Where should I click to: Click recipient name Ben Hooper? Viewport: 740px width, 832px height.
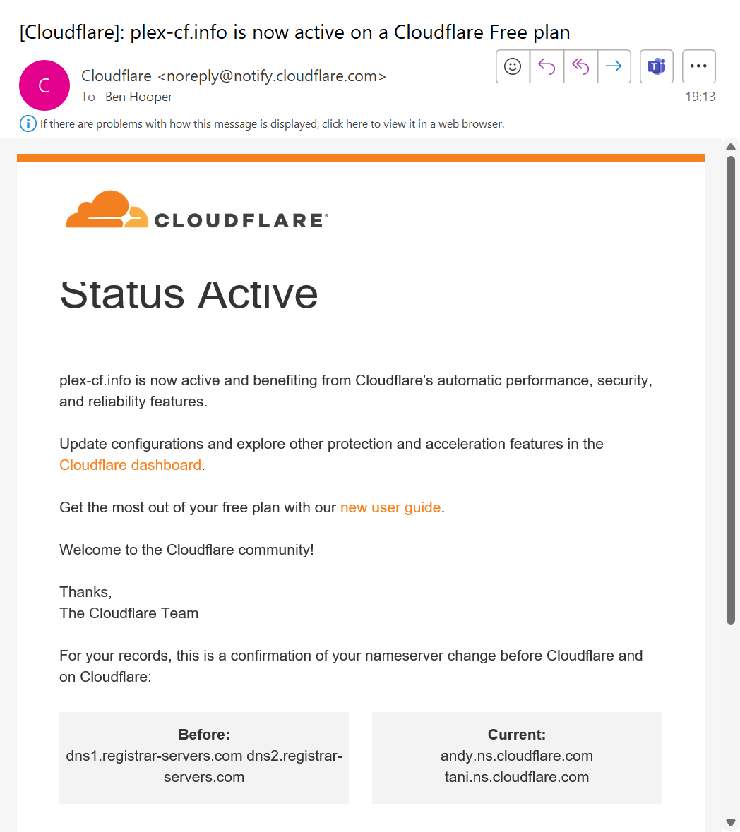pyautogui.click(x=138, y=97)
